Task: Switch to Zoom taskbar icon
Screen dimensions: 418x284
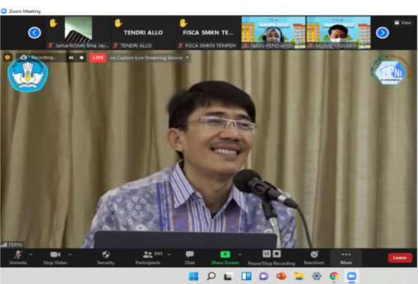Action: pos(351,276)
